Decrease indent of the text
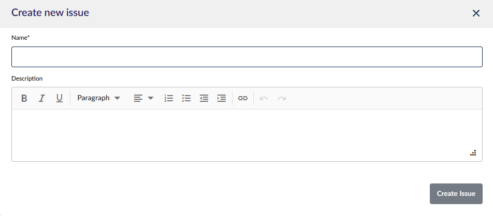 point(204,98)
